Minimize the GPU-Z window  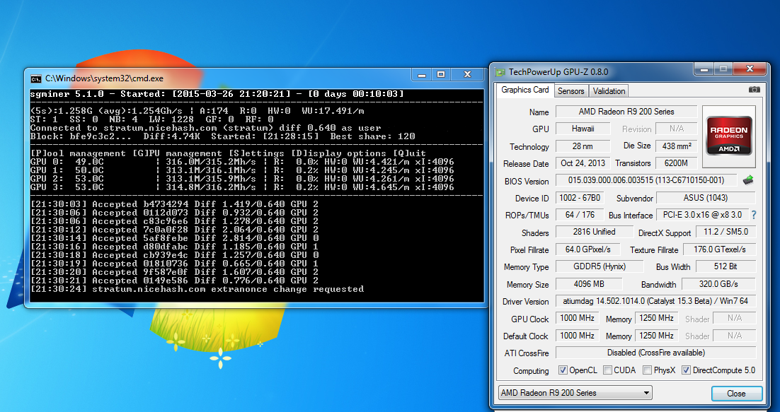[x=704, y=69]
